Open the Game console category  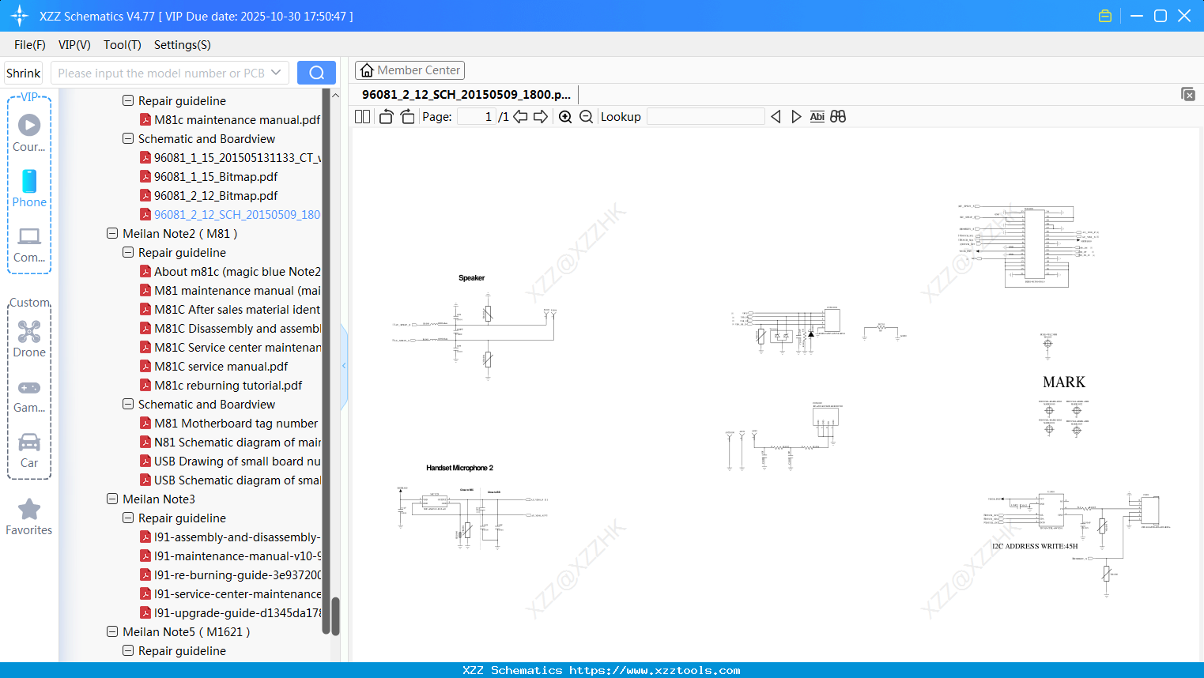pyautogui.click(x=29, y=395)
